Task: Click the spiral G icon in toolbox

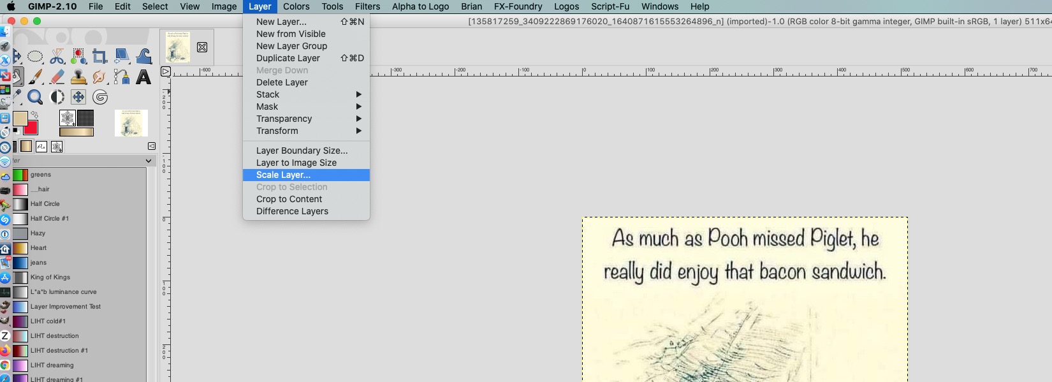Action: point(100,97)
